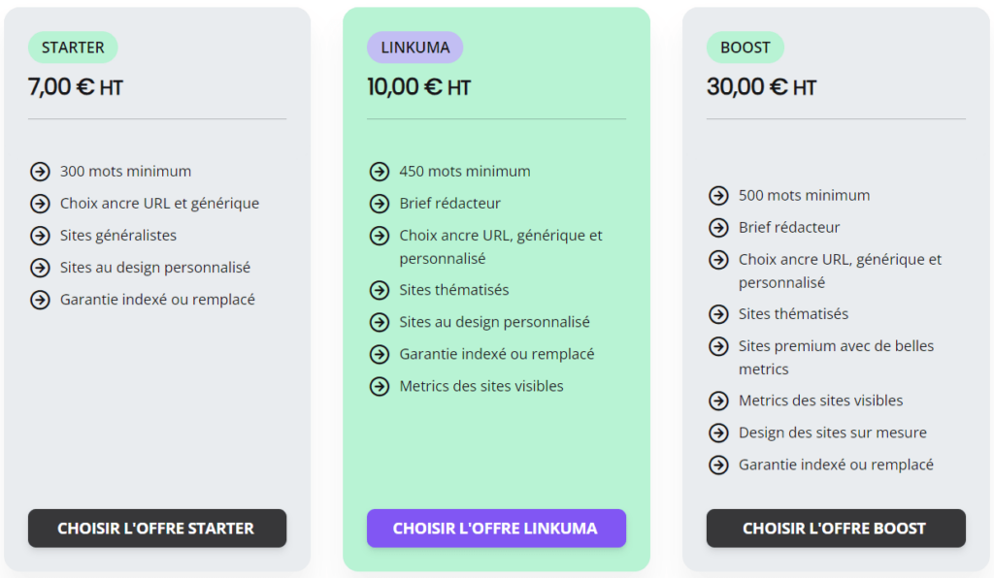Click the "10,00 € HT" price
This screenshot has height=578, width=994.
pos(418,87)
